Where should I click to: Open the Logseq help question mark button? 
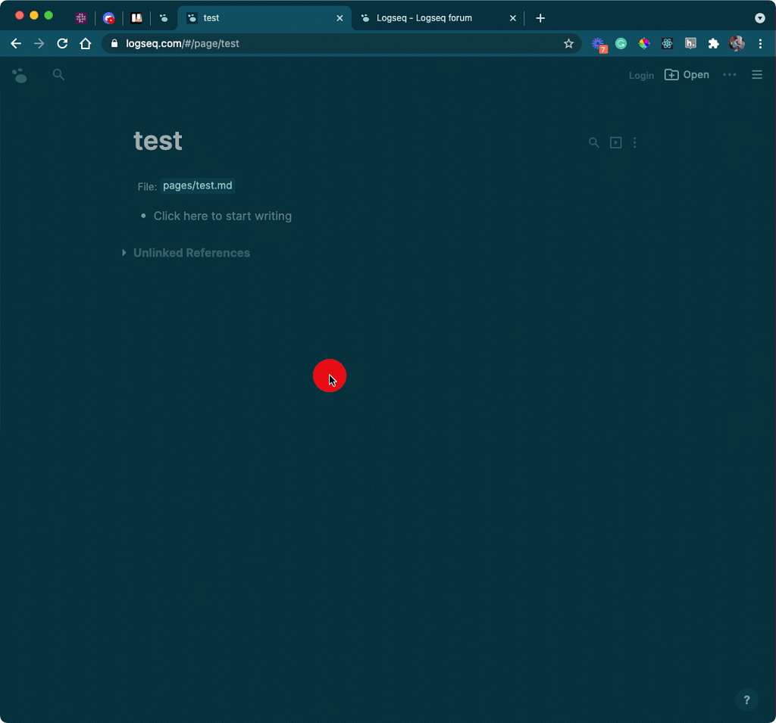click(x=746, y=700)
